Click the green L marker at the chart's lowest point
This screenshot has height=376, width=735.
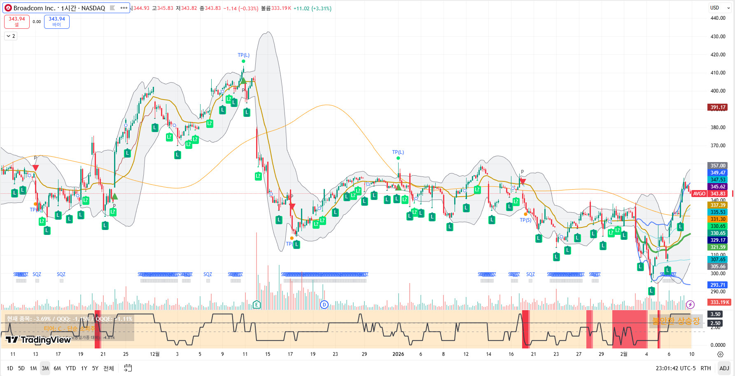[x=651, y=291]
